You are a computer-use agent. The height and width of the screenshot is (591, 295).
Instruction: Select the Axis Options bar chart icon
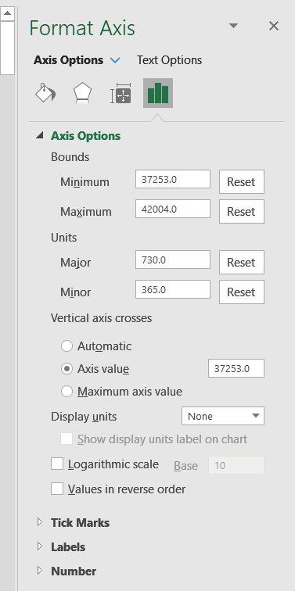click(x=158, y=93)
